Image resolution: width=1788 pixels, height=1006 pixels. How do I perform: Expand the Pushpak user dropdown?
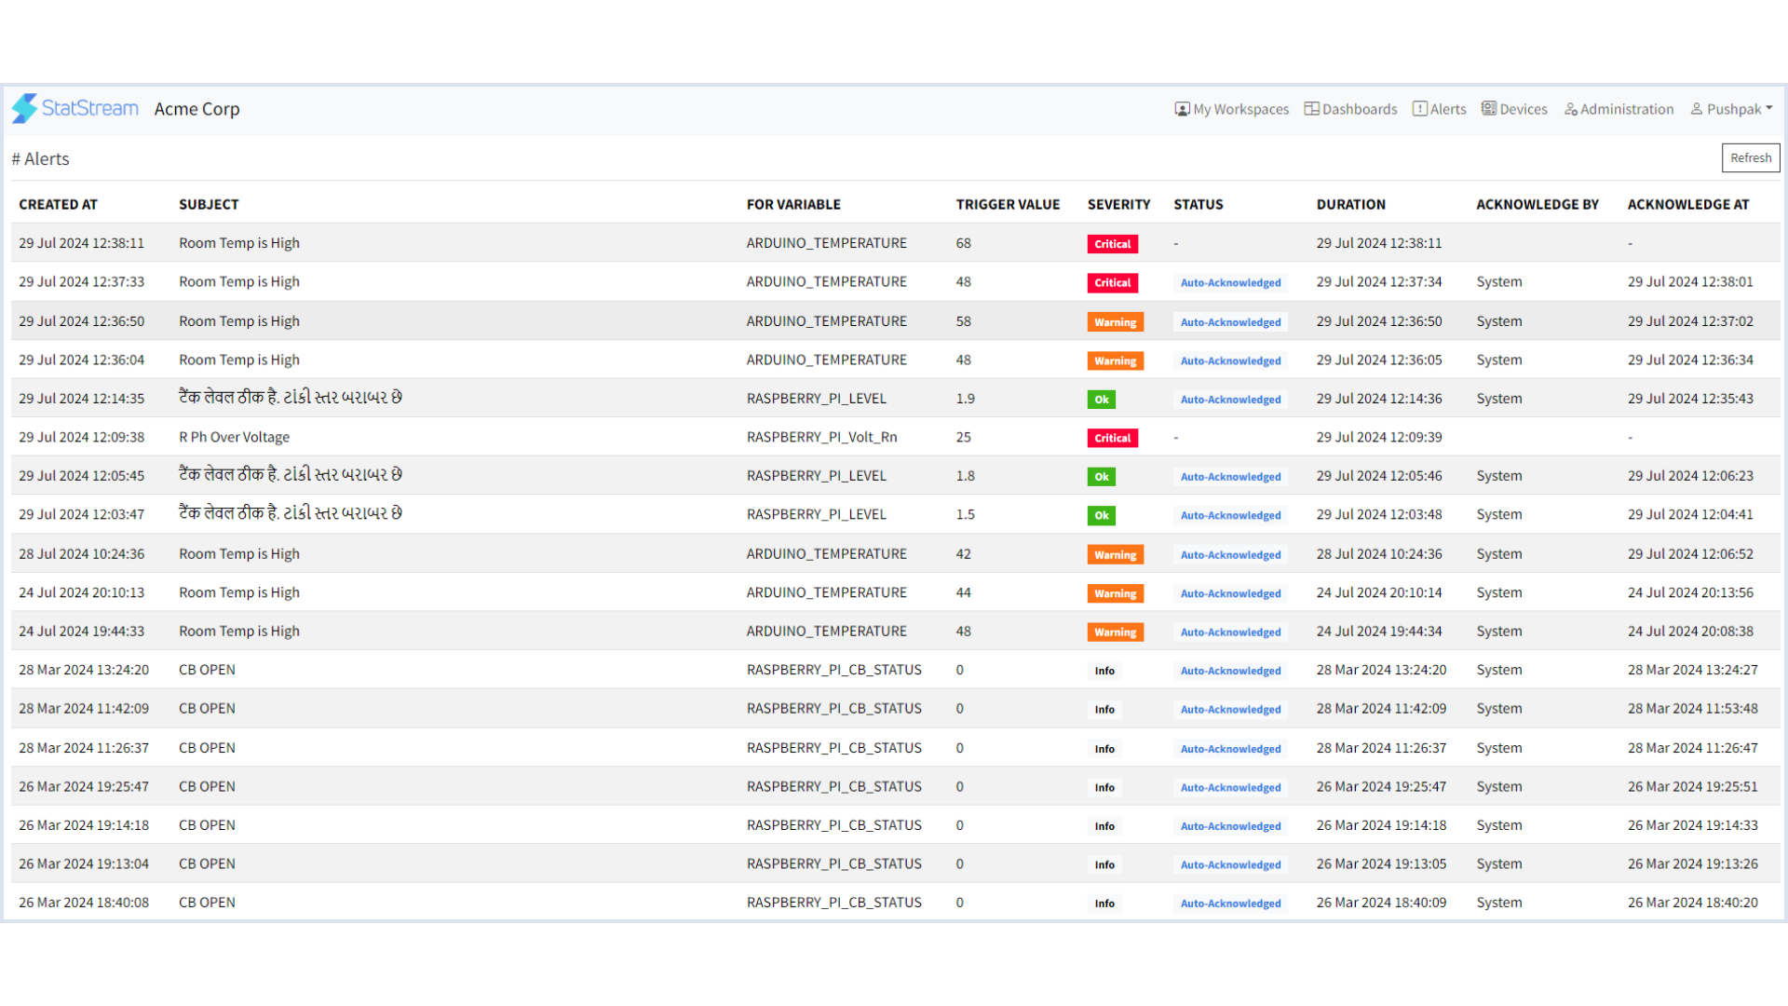[1731, 109]
